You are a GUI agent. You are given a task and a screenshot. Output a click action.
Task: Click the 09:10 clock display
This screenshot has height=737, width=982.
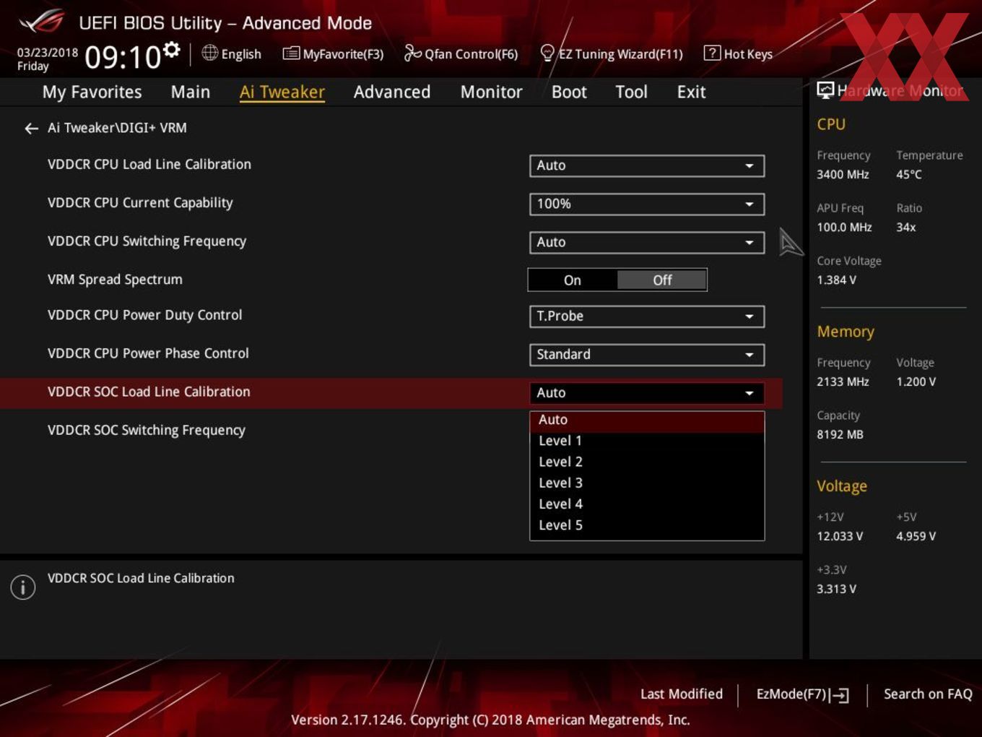(x=123, y=57)
